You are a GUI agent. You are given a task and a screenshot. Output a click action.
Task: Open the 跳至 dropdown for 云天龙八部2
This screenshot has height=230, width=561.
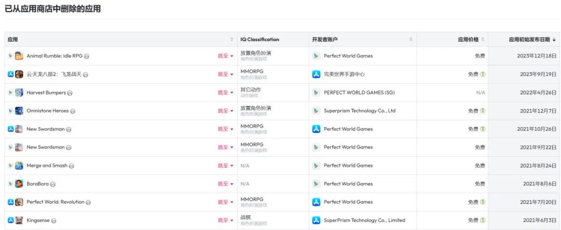click(x=225, y=74)
